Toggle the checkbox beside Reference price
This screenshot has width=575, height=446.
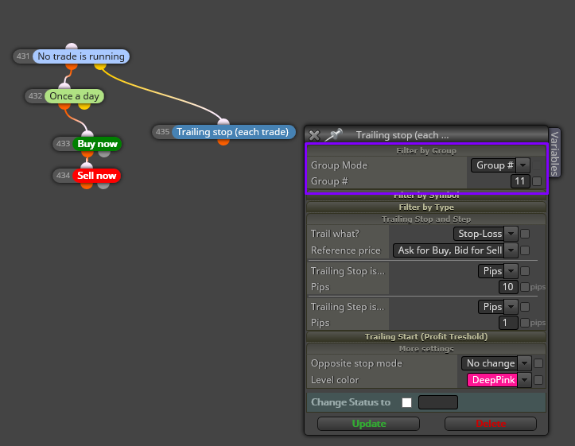point(525,250)
